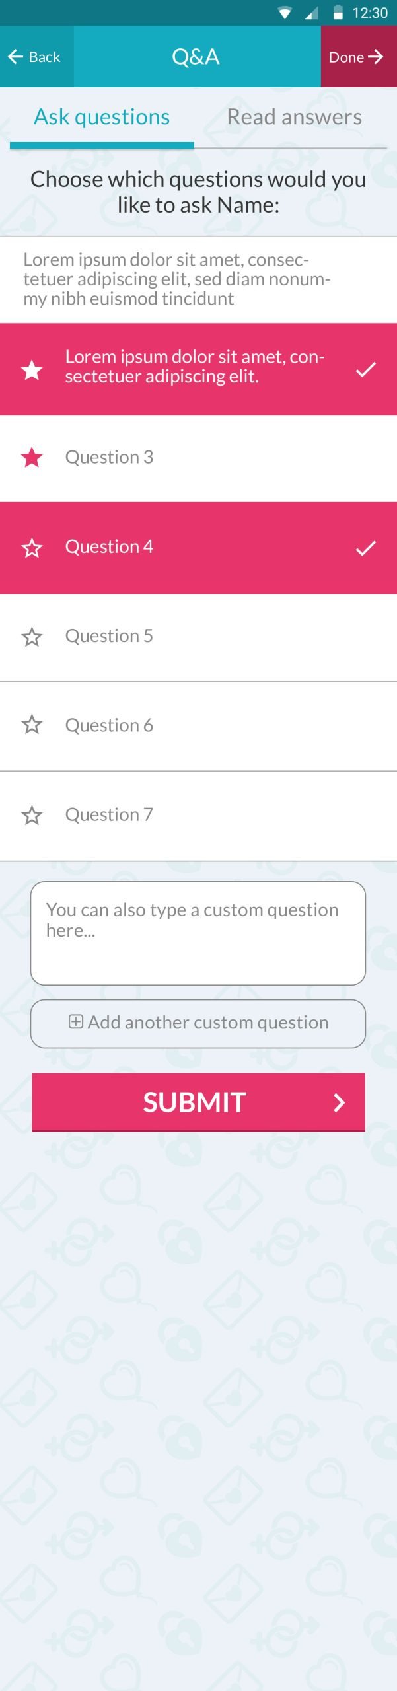Screen dimensions: 397x1691
Task: Star Question 7 as favorite
Action: coord(32,815)
